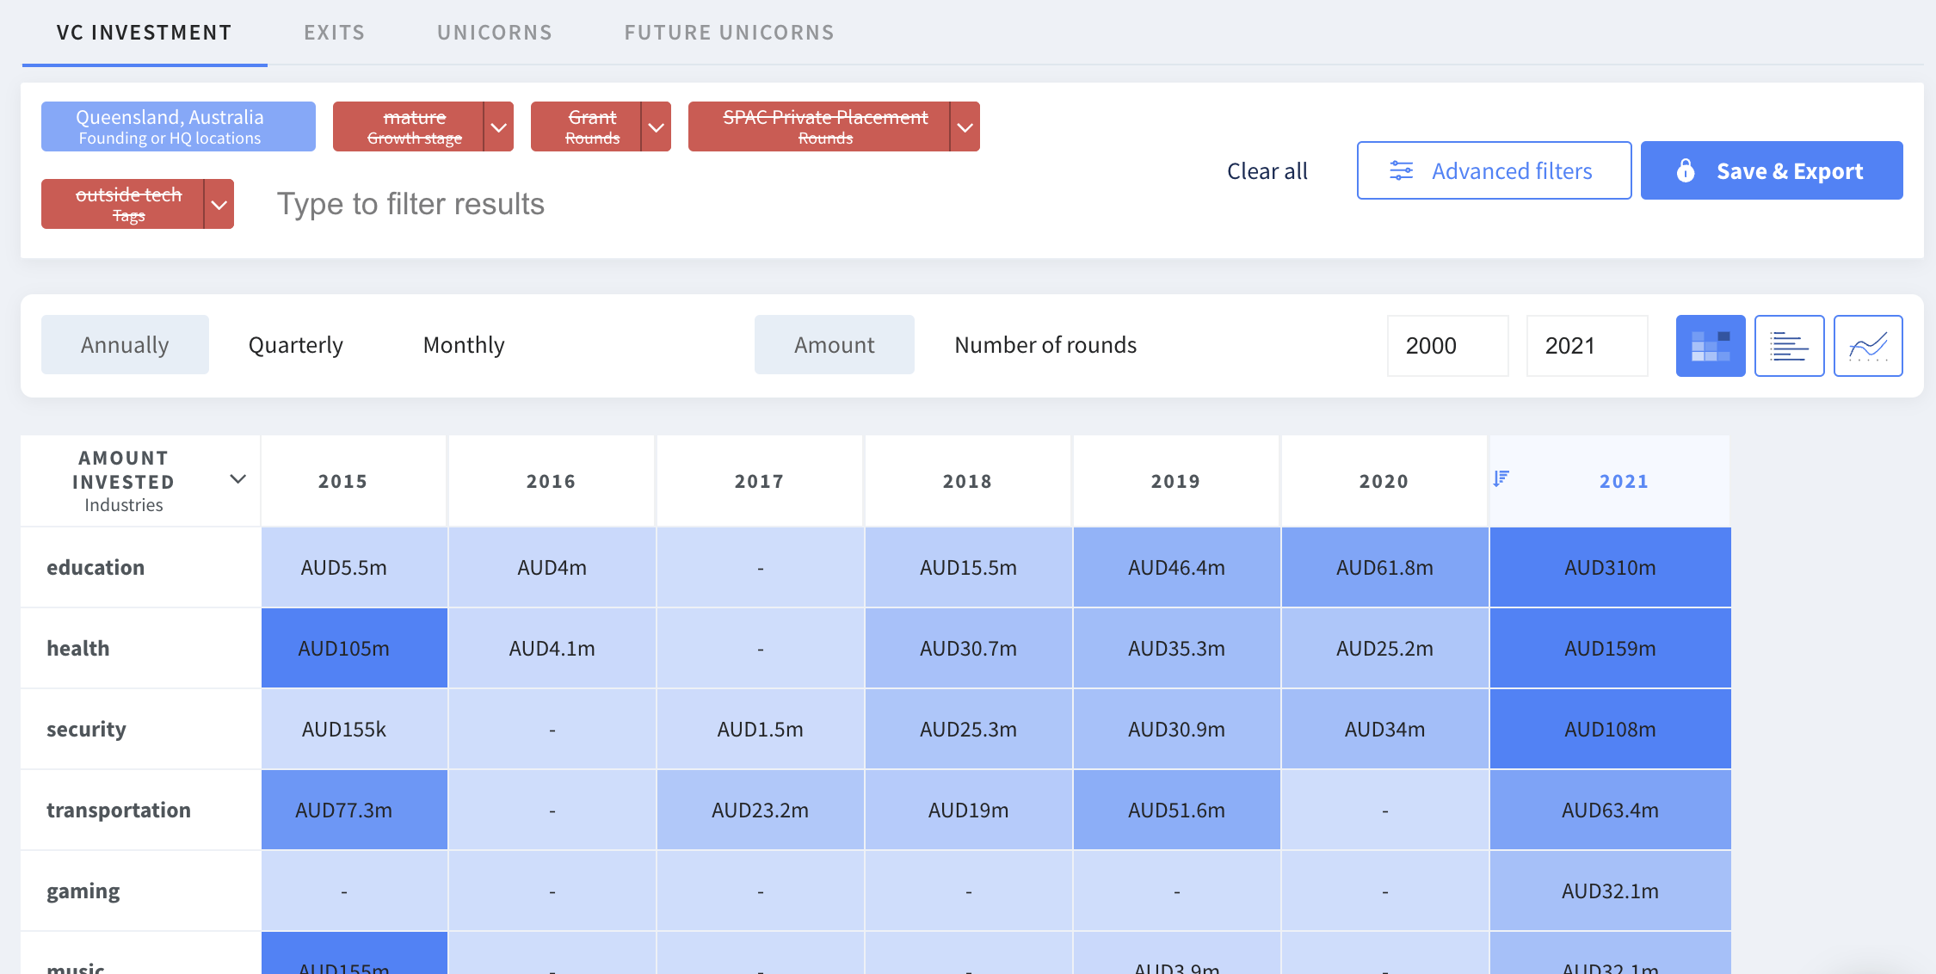Screen dimensions: 1936x974
Task: Open the Exits tab
Action: tap(335, 33)
